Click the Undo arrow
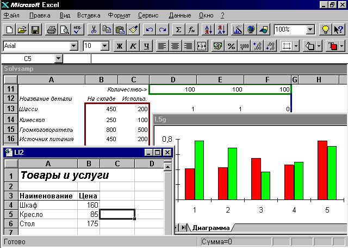The image size is (348, 248). pyautogui.click(x=150, y=29)
